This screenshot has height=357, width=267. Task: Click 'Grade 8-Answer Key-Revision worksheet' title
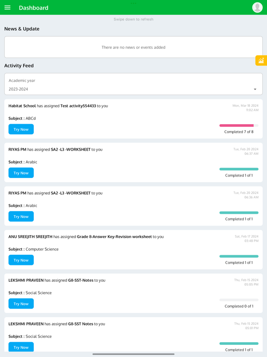click(x=114, y=237)
